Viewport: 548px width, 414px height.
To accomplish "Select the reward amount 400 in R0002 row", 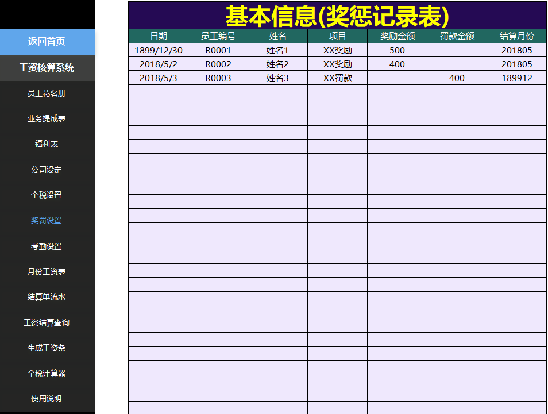I will coord(398,64).
